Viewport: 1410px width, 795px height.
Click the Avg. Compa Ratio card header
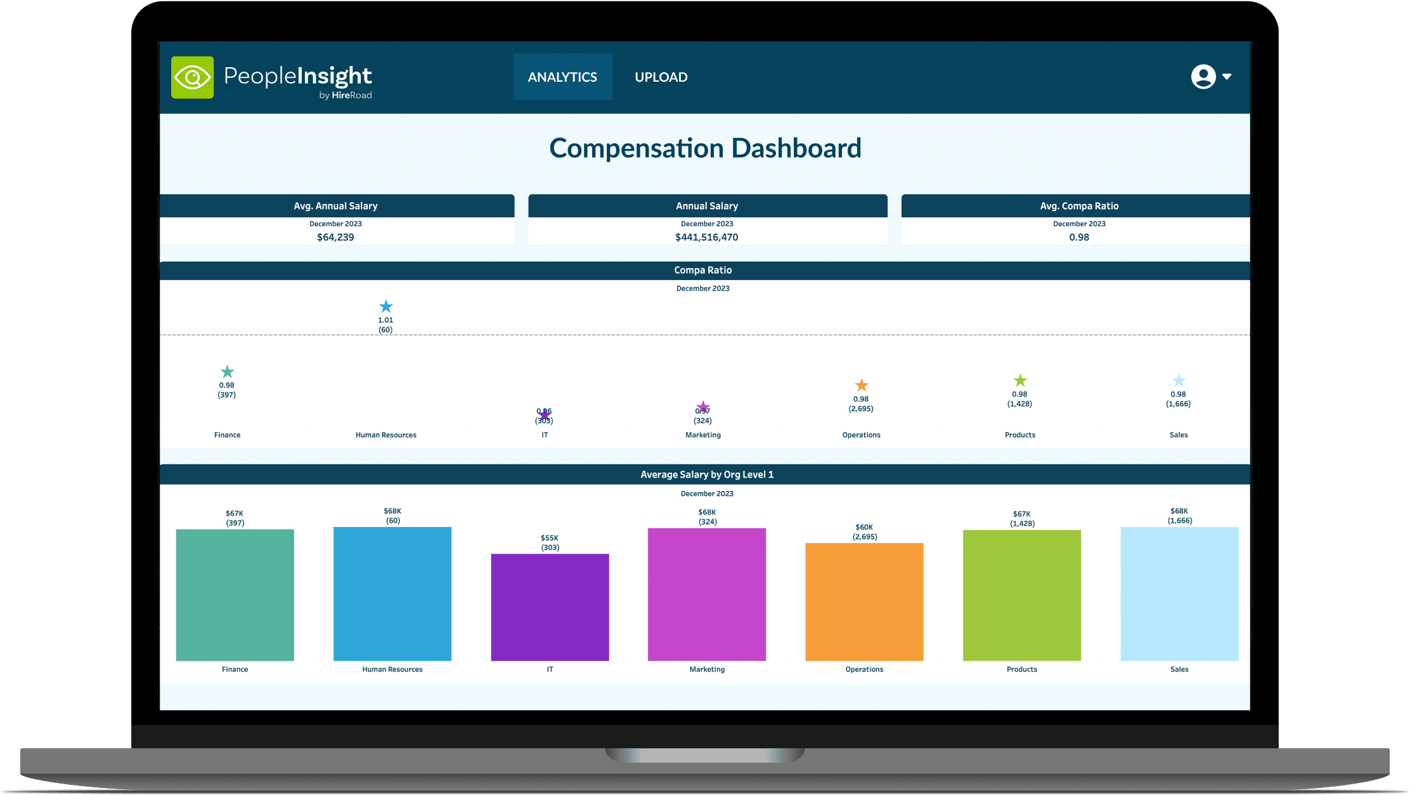pyautogui.click(x=1076, y=206)
